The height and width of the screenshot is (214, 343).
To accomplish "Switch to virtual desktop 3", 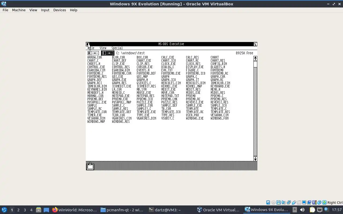I will pyautogui.click(x=25, y=210).
